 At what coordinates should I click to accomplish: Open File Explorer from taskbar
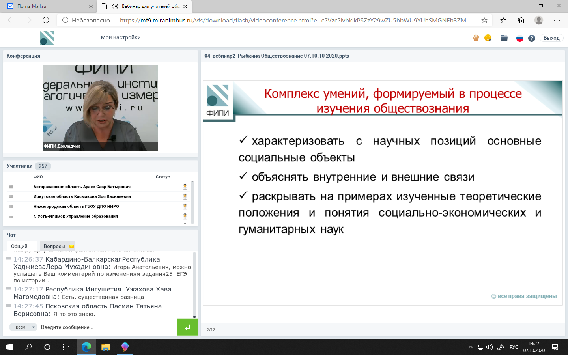105,347
